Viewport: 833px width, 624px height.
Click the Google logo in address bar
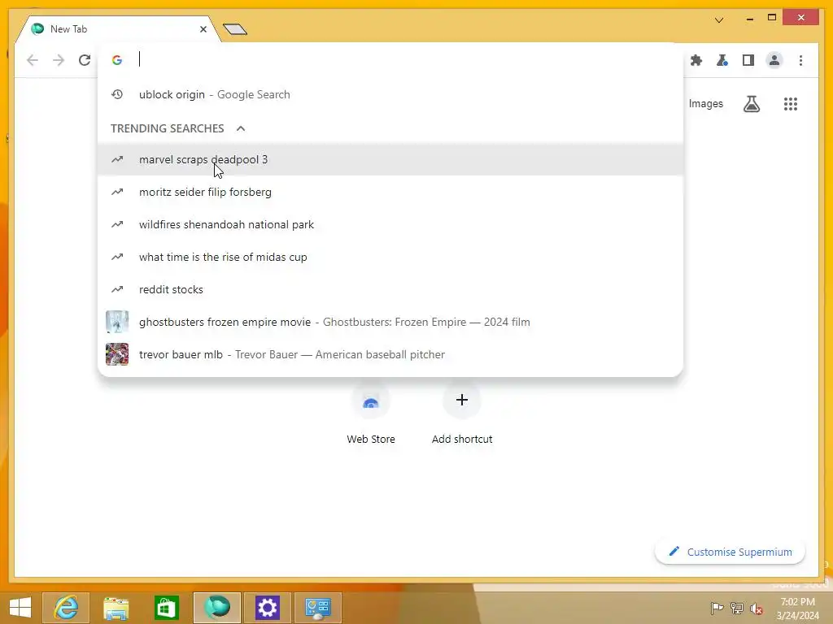click(117, 60)
